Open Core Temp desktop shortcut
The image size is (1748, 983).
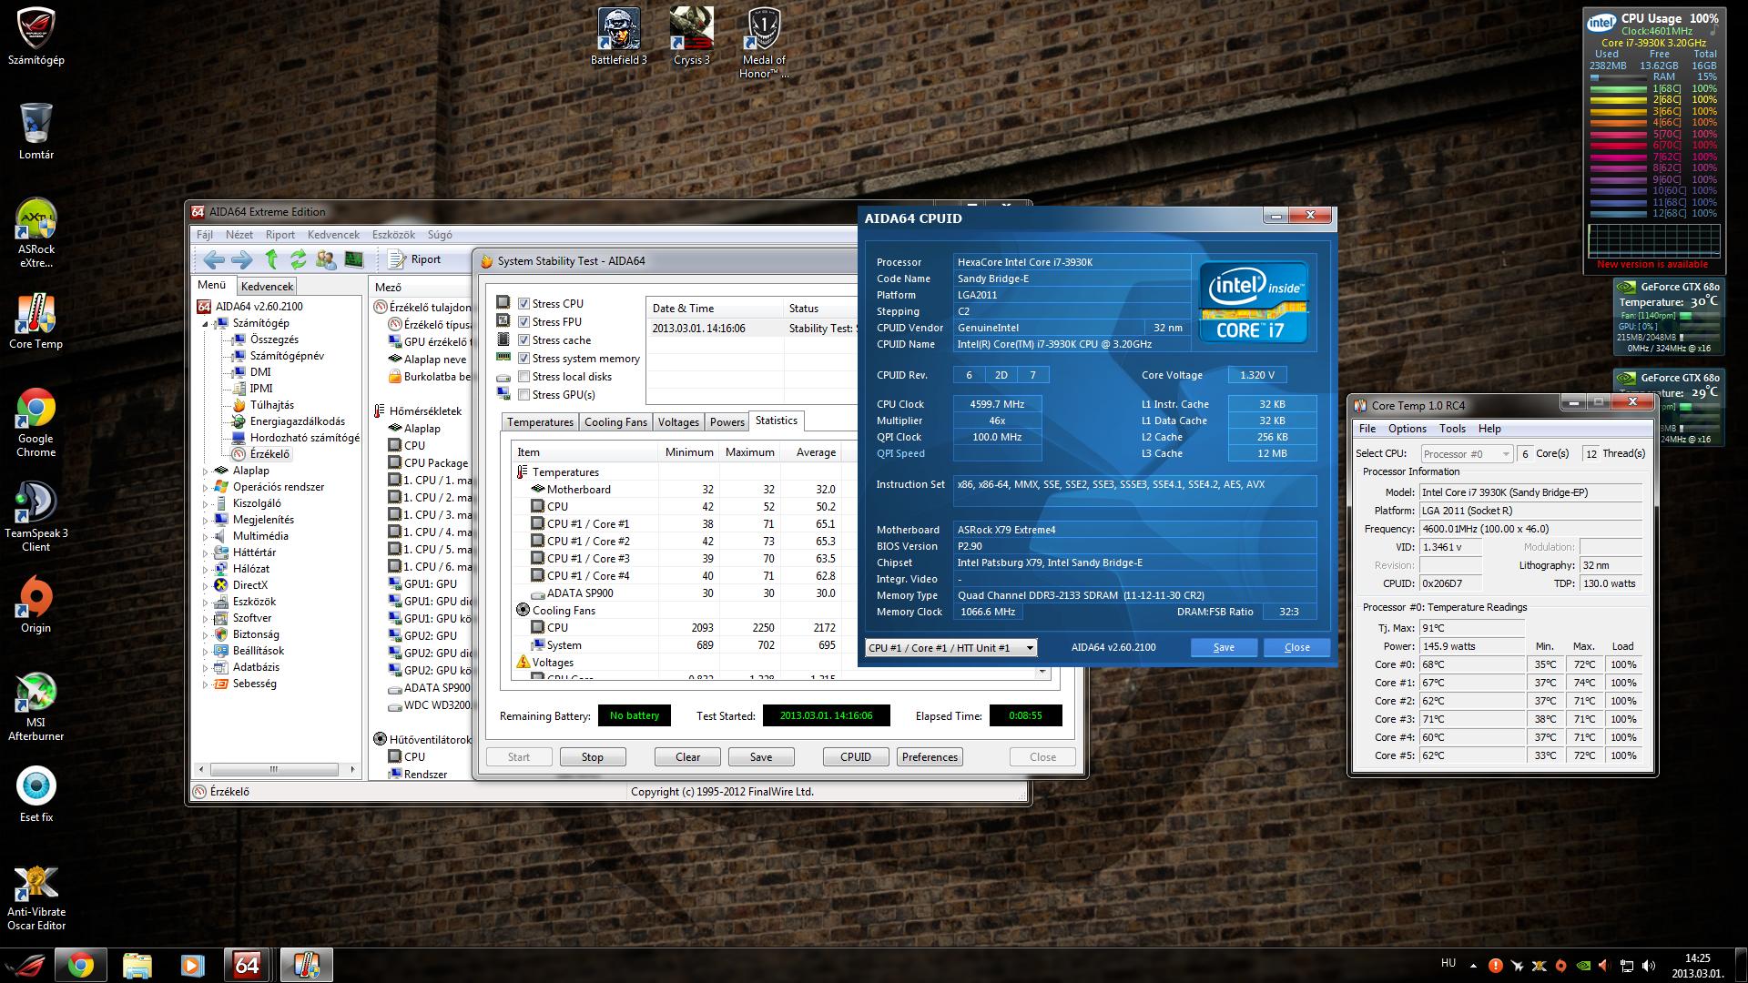36,321
